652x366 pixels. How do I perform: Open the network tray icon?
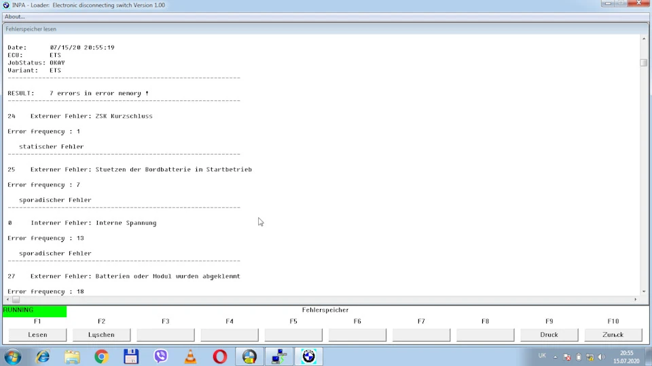[x=590, y=357]
